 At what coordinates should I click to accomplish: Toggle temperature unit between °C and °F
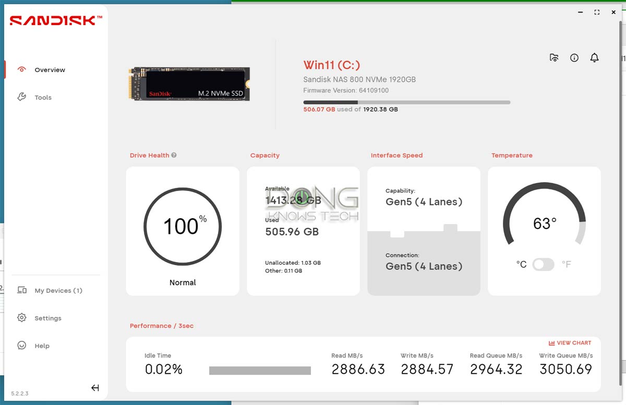click(x=543, y=265)
